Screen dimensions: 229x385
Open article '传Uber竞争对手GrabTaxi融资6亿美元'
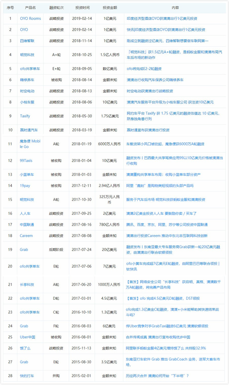tap(167, 326)
